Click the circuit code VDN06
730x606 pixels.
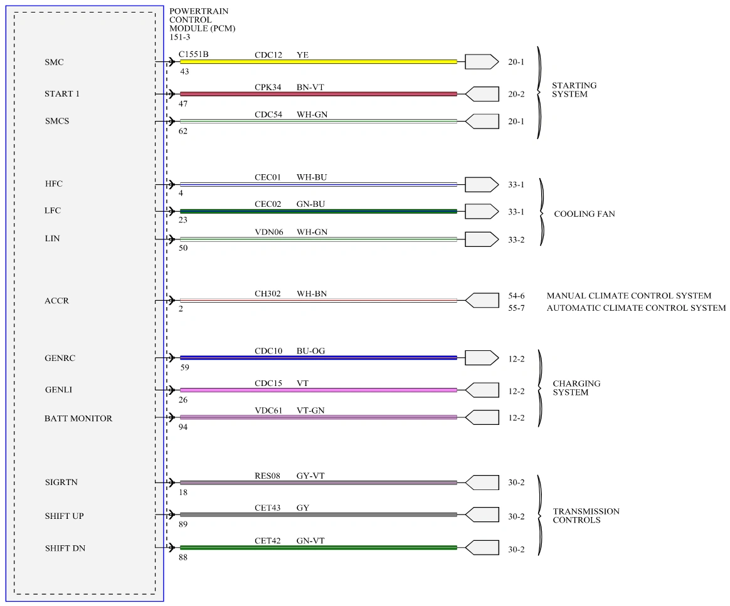coord(268,232)
